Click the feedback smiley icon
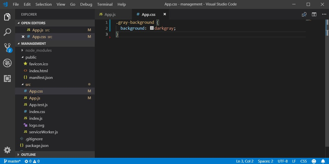 pyautogui.click(x=314, y=161)
